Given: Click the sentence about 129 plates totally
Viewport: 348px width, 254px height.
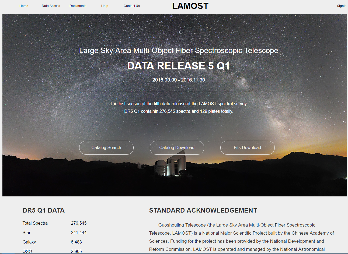Looking at the screenshot, I should [179, 111].
